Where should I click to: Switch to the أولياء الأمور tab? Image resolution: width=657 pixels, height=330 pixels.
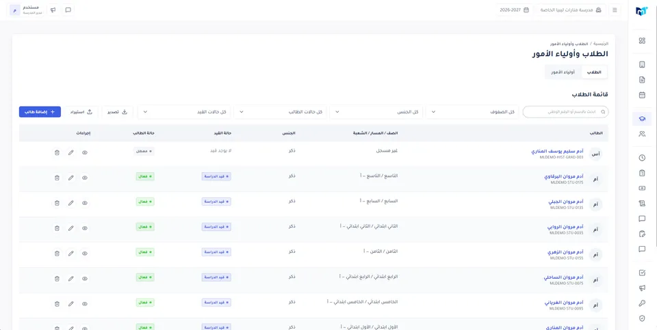tap(563, 72)
